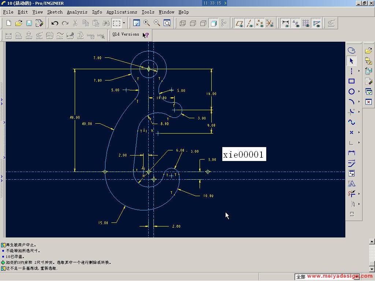This screenshot has width=375, height=281.
Task: Pick the dimension tool in sketcher toolbar
Action: (351, 153)
